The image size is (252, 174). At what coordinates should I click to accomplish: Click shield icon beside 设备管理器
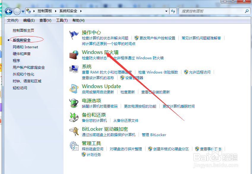(x=122, y=78)
